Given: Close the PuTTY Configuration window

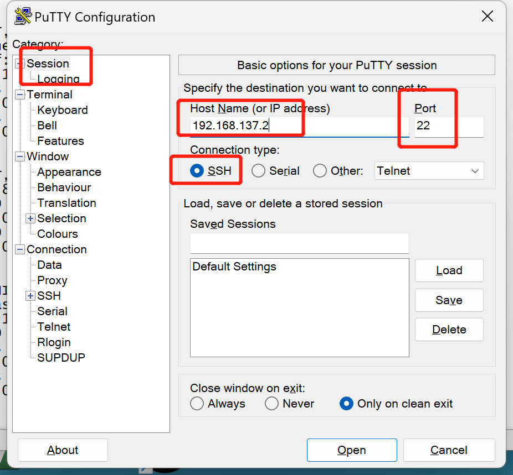Looking at the screenshot, I should click(487, 17).
